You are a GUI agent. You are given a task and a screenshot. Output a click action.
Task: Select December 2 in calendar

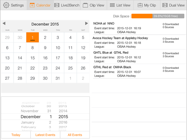click(45, 37)
